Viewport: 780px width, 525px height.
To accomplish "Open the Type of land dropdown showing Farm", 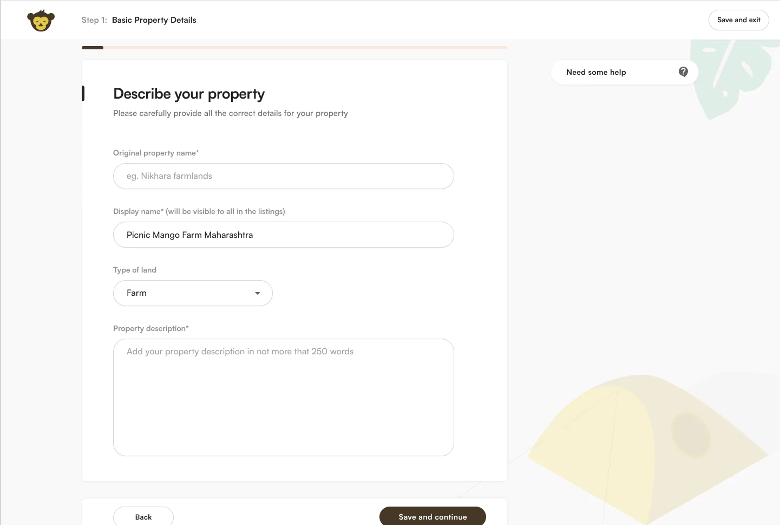I will tap(192, 293).
